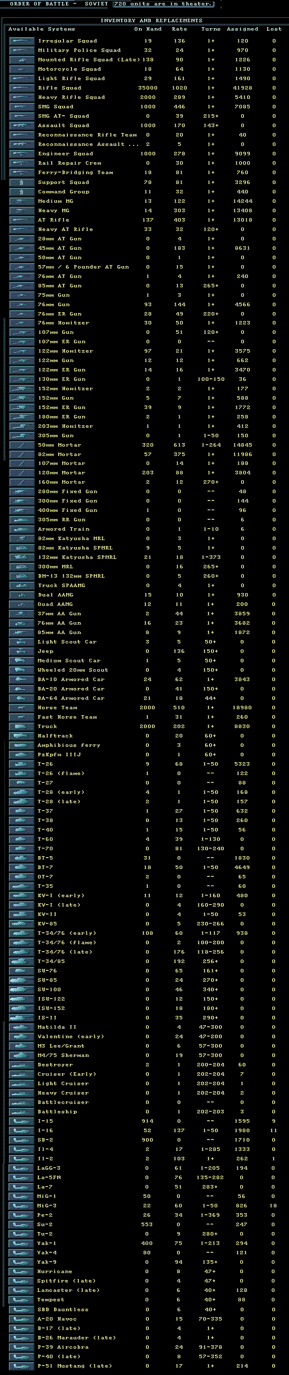Click the Irregular Squad unit icon
This screenshot has width=289, height=1375.
22,41
